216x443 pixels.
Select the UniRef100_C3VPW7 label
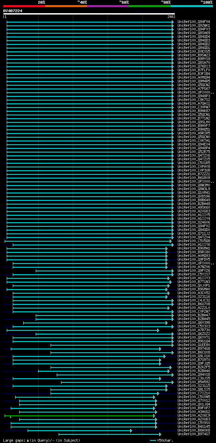click(194, 107)
